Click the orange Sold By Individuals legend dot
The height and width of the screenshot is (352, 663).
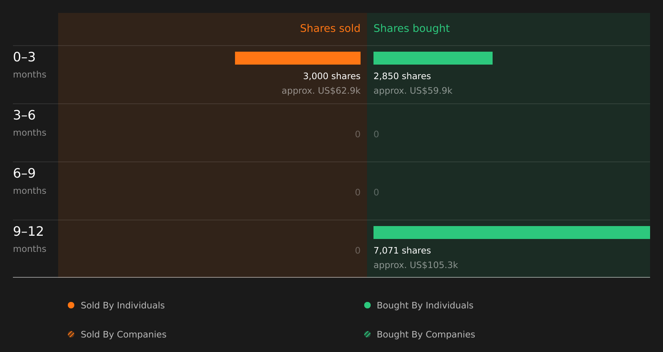click(71, 305)
